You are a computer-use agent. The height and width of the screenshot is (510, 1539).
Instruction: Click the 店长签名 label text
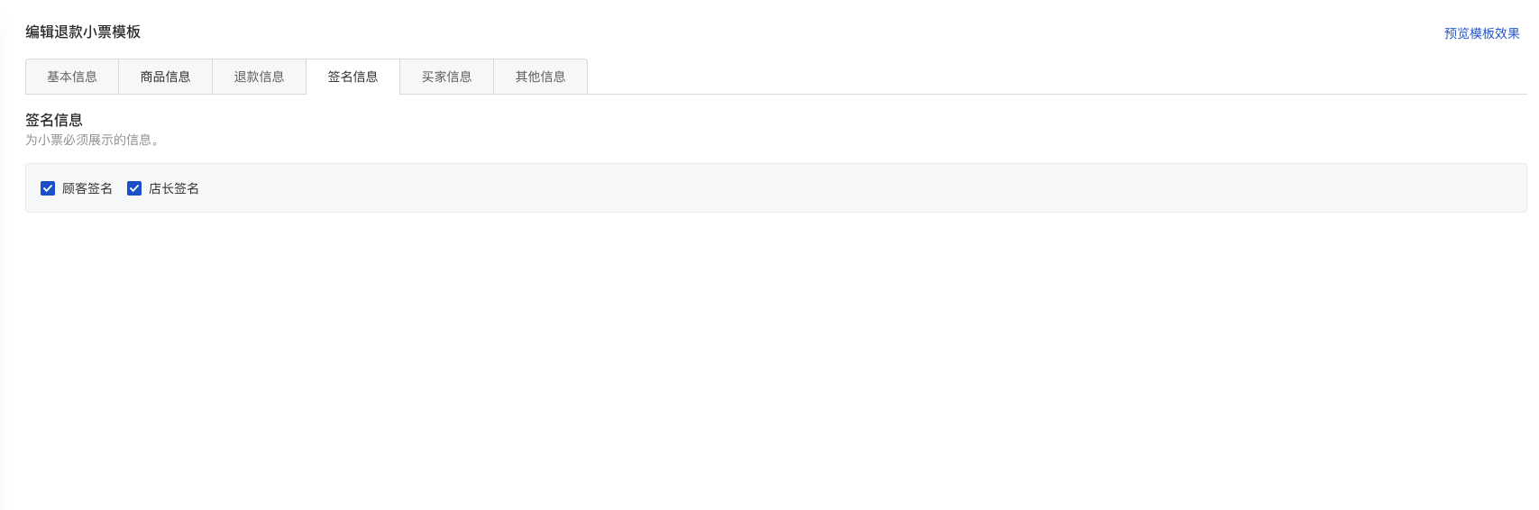coord(174,188)
